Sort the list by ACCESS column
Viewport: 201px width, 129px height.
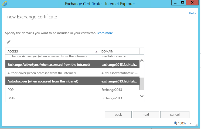click(51, 51)
